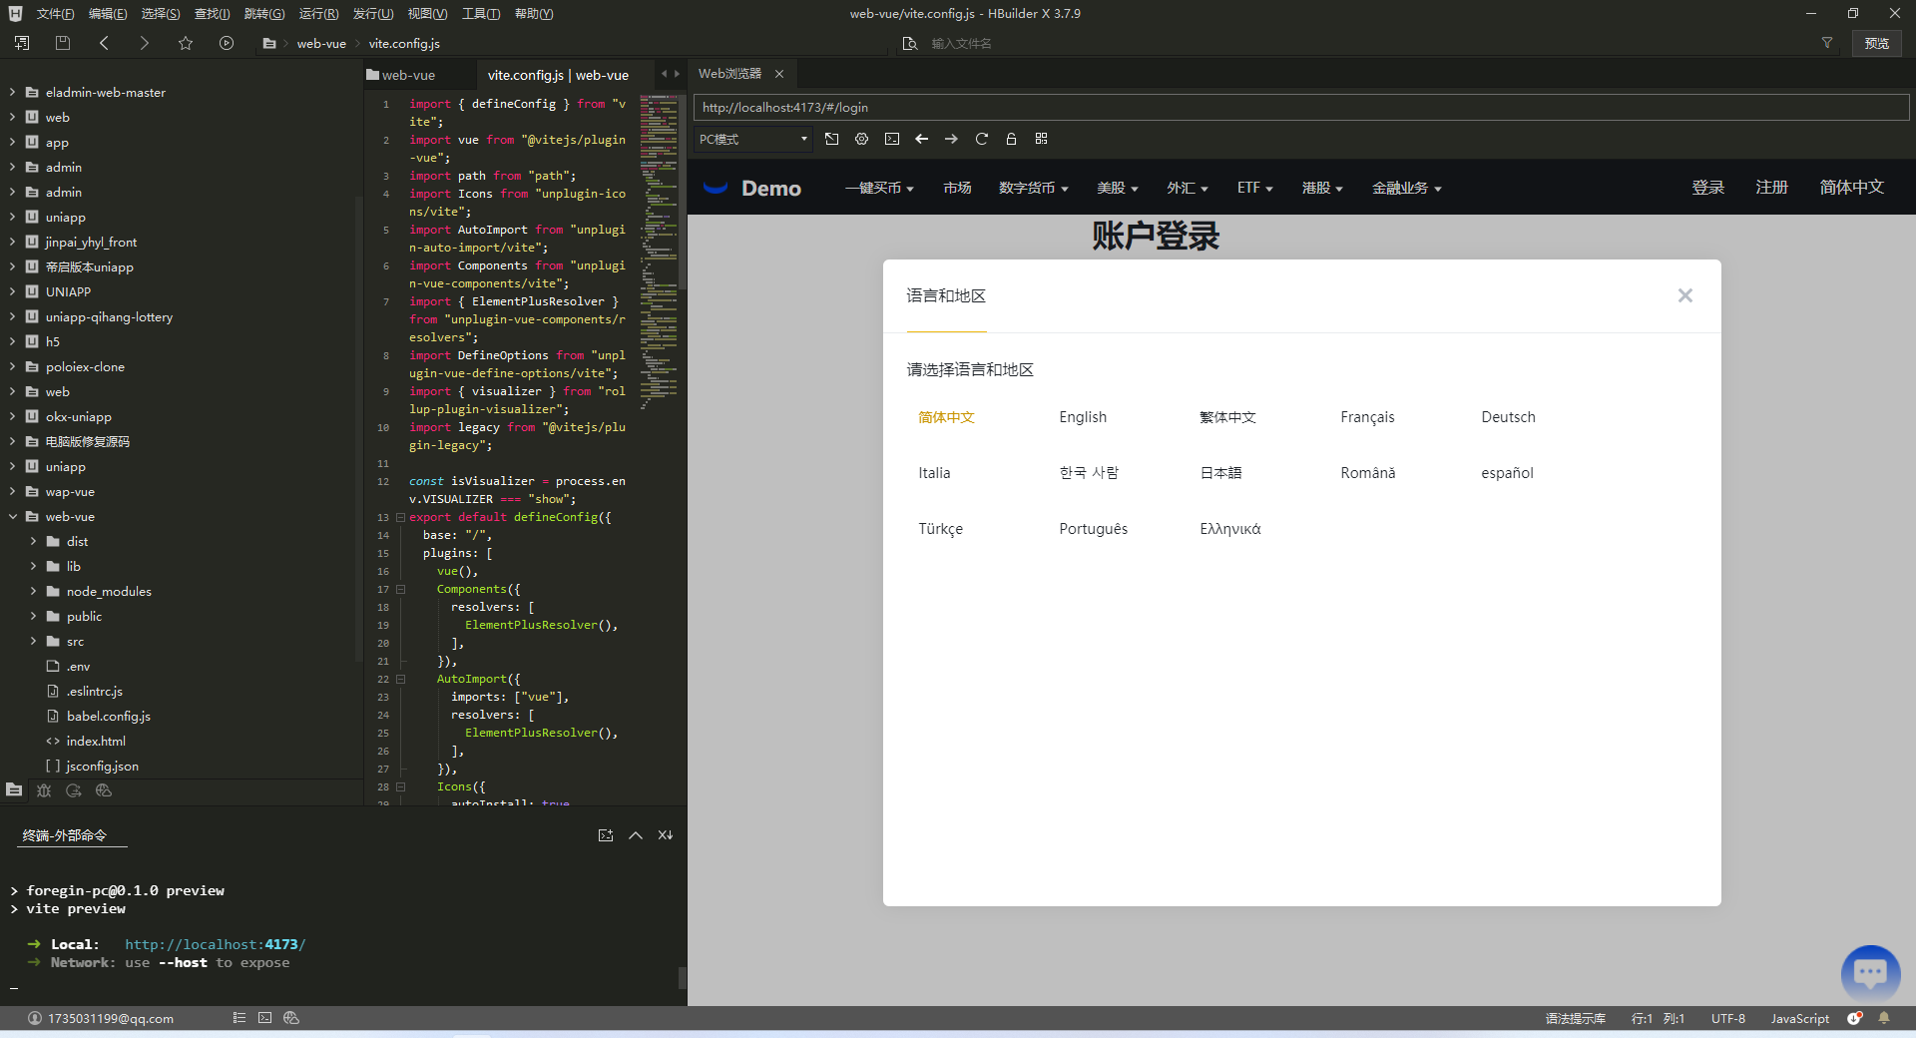The image size is (1916, 1038).
Task: Click the status bar list icon
Action: [239, 1018]
